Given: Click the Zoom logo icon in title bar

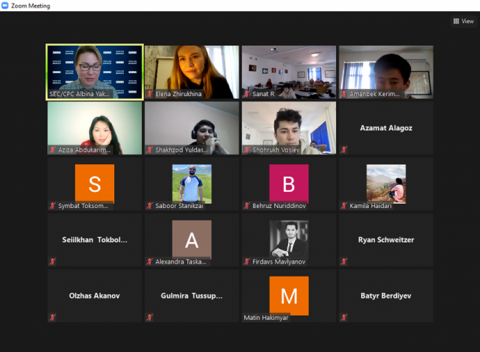Looking at the screenshot, I should click(x=5, y=6).
